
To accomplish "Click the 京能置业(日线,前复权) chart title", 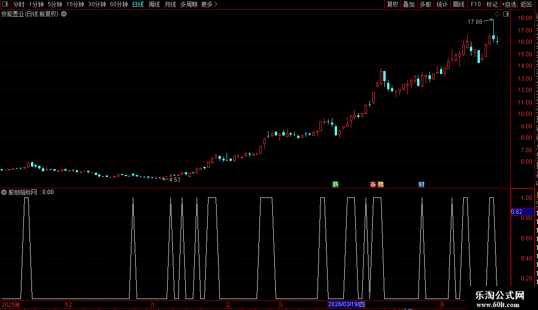I will click(x=30, y=14).
